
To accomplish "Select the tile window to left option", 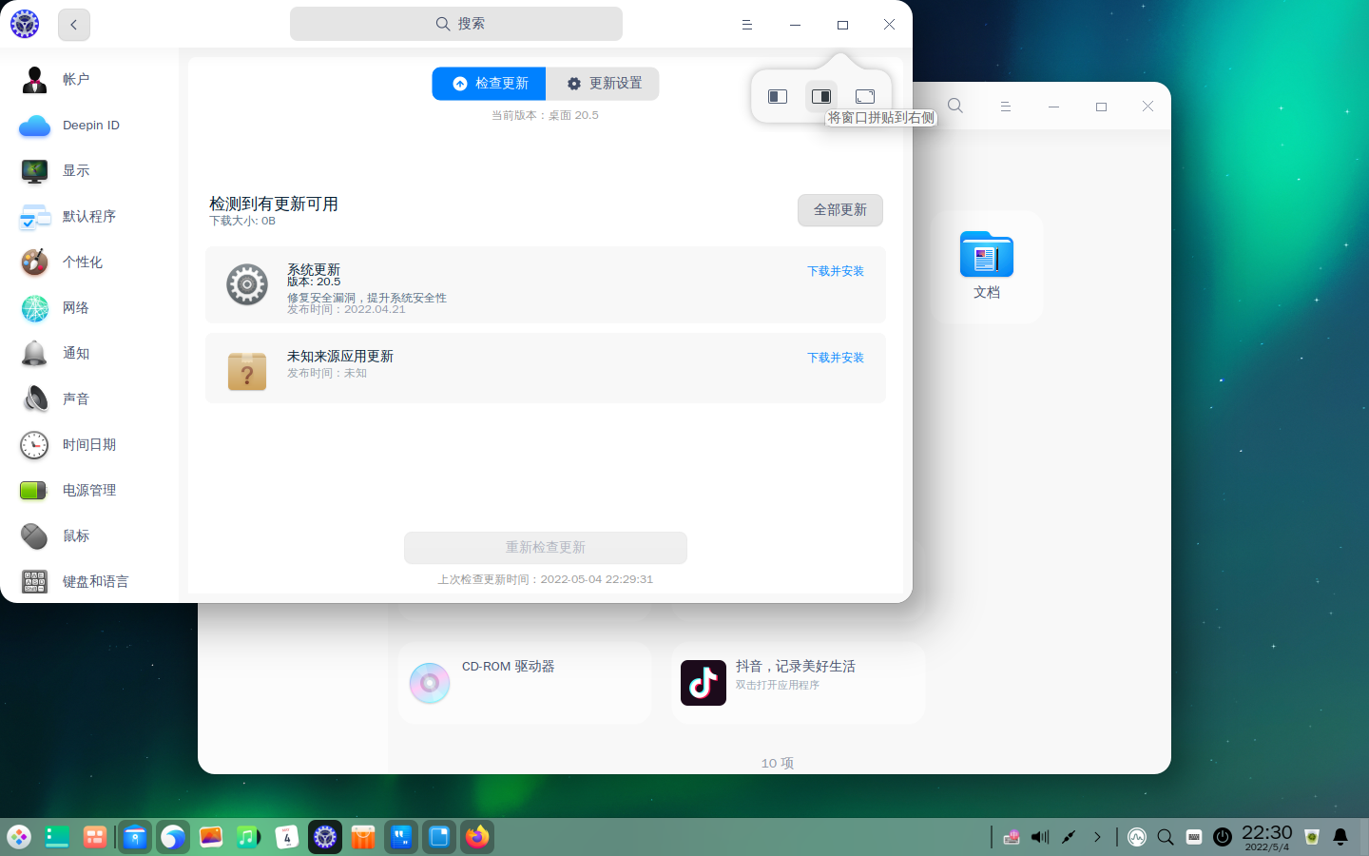I will 777,95.
